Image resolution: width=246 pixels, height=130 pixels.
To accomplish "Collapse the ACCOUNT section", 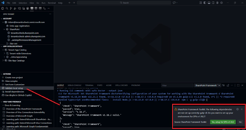I will click(1, 19).
